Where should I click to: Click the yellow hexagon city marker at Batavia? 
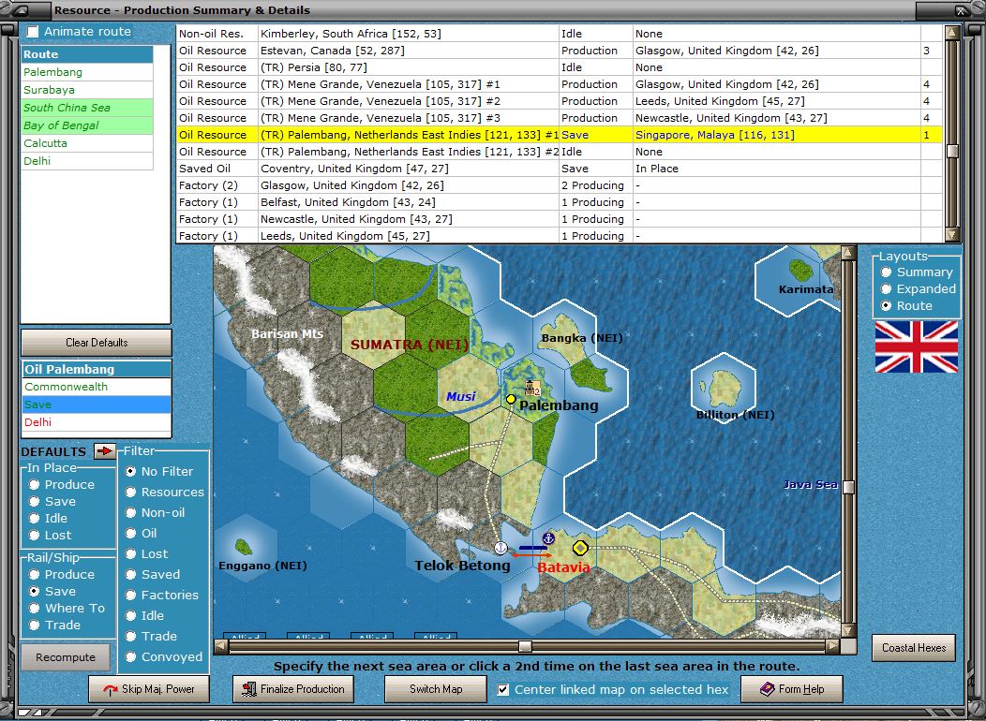click(580, 548)
